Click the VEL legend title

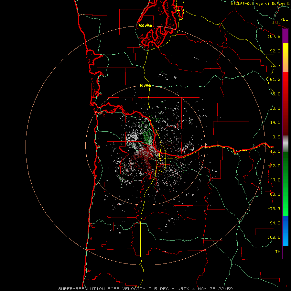coord(284,19)
